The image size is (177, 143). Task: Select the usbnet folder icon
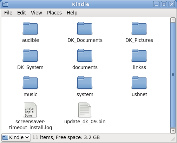[139, 82]
